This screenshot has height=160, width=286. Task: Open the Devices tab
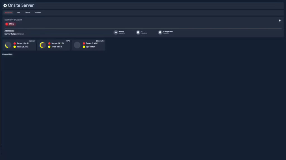pos(28,12)
